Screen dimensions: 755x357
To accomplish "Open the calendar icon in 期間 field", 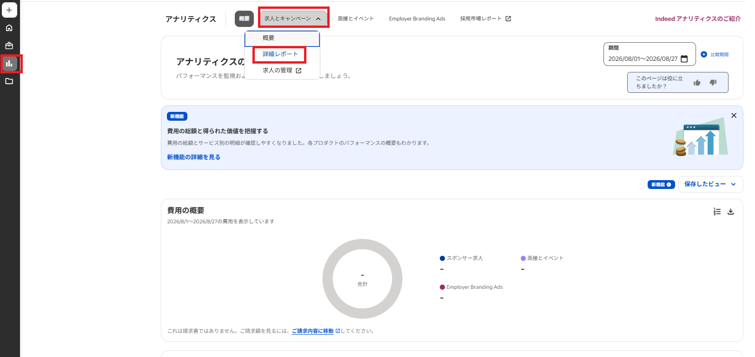I will (684, 59).
